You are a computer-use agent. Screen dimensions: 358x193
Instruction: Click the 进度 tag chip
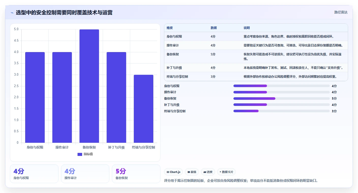tap(208, 172)
